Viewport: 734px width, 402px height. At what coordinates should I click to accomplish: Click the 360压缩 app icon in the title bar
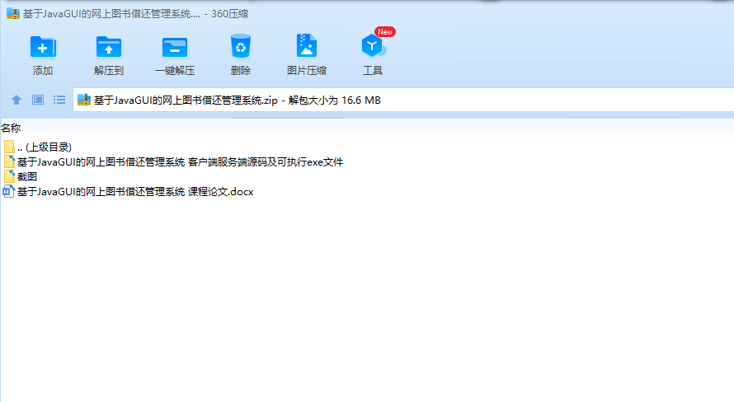coord(13,13)
